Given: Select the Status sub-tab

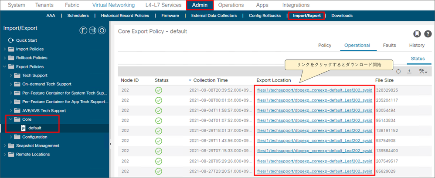Looking at the screenshot, I should pyautogui.click(x=418, y=59).
